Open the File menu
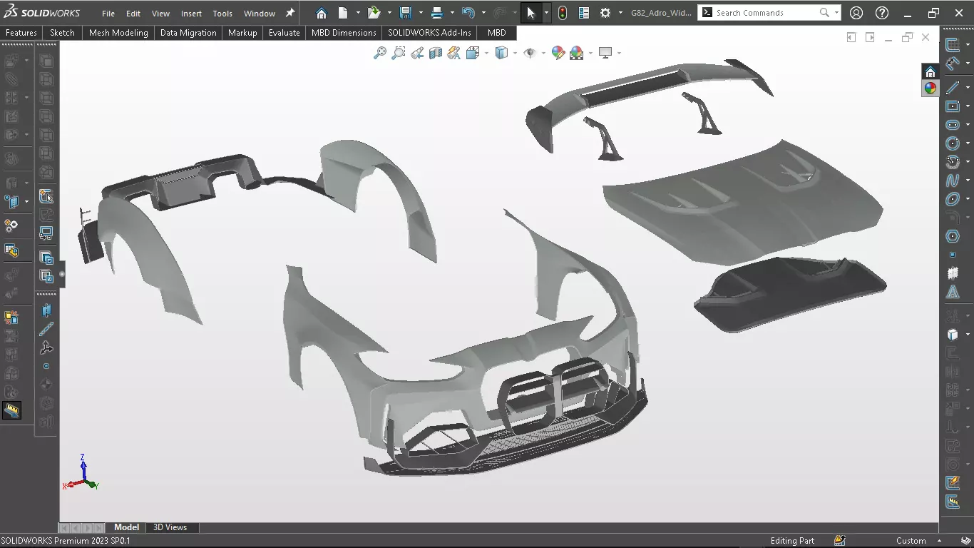Image resolution: width=974 pixels, height=548 pixels. 108,13
